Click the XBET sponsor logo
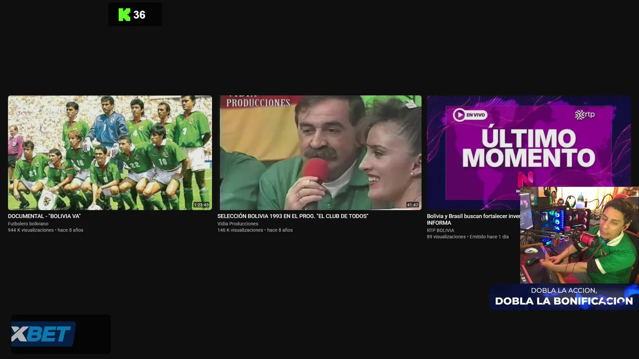The image size is (639, 359). point(43,334)
